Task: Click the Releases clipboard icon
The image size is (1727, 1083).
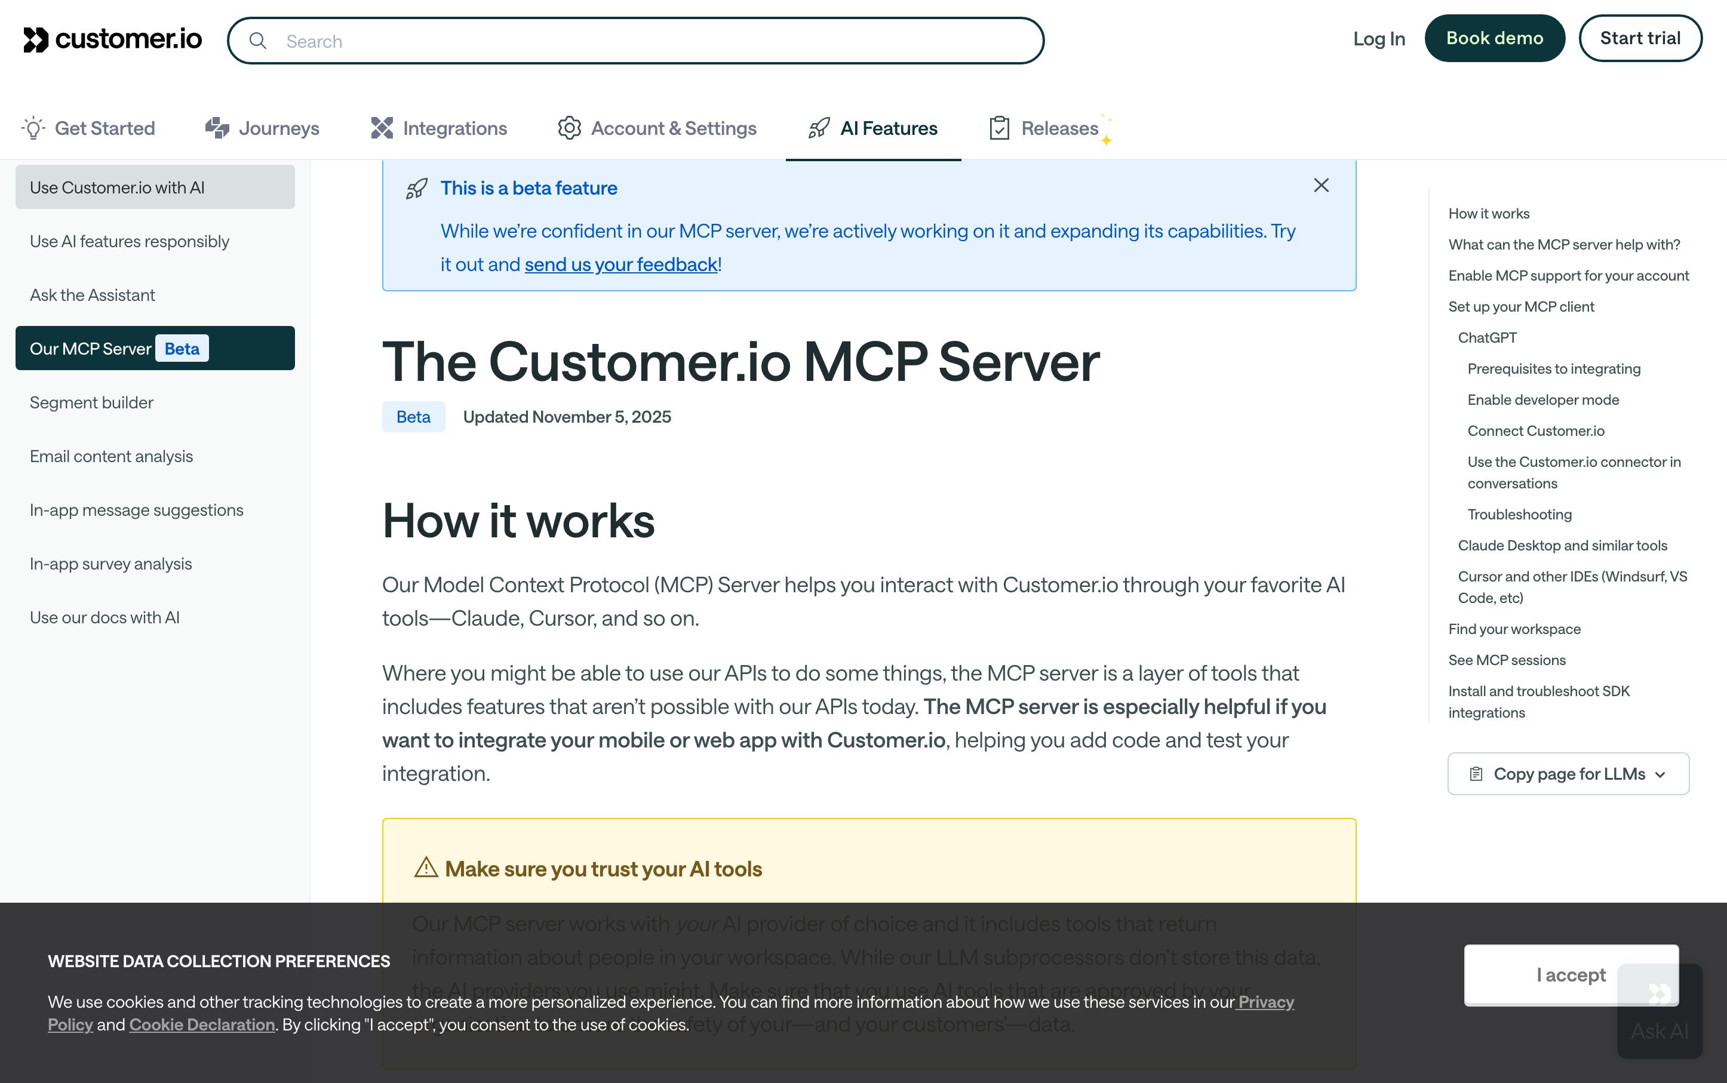Action: tap(999, 128)
